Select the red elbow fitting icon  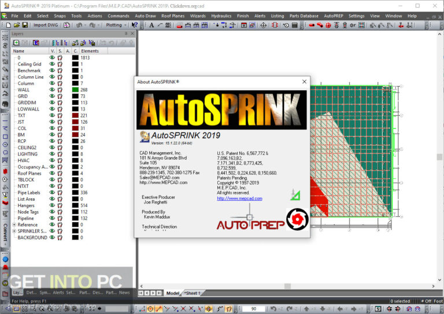point(320,25)
